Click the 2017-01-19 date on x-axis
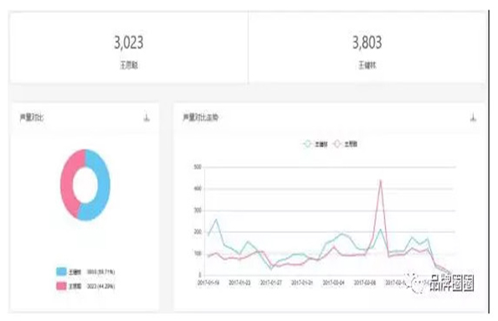498x321 pixels. coord(208,282)
